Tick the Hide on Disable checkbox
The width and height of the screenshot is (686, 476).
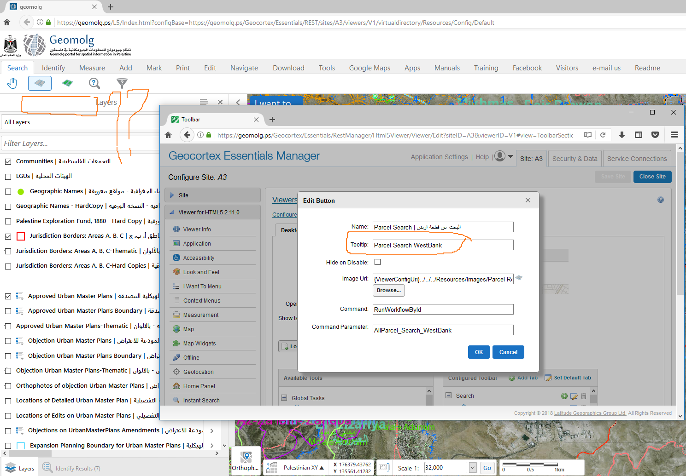[x=378, y=262]
